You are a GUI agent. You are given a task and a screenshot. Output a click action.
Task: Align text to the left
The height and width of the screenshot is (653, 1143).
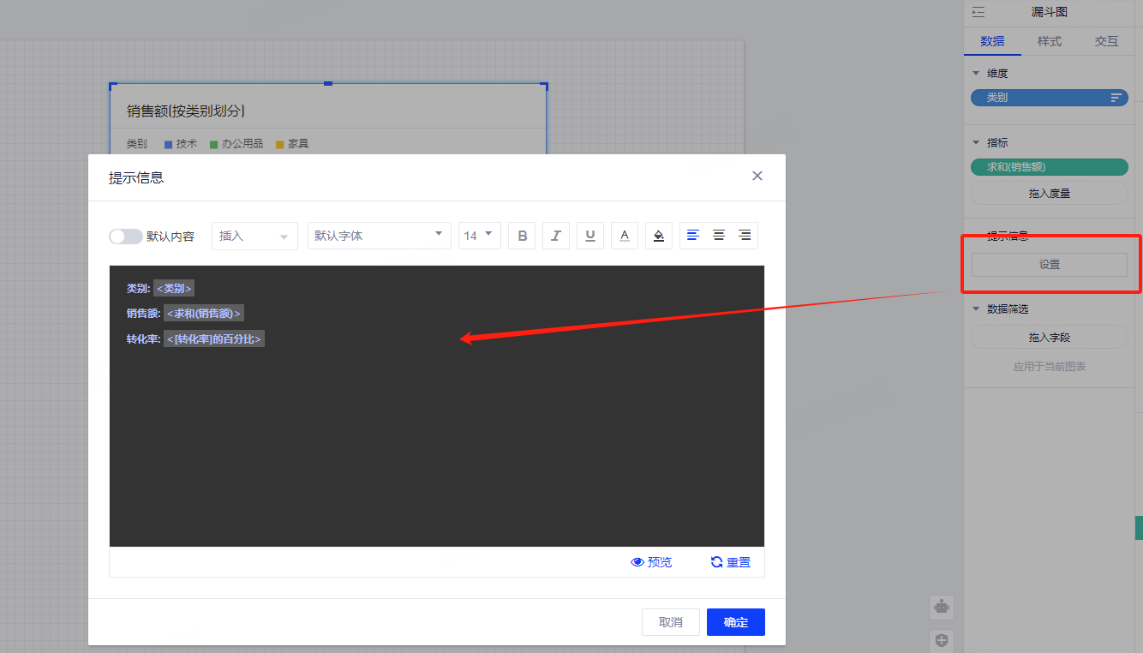coord(693,236)
